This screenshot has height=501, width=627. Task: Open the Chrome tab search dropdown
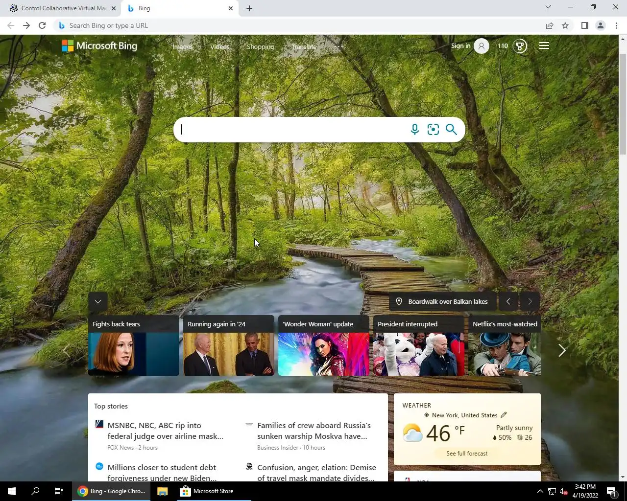[548, 7]
